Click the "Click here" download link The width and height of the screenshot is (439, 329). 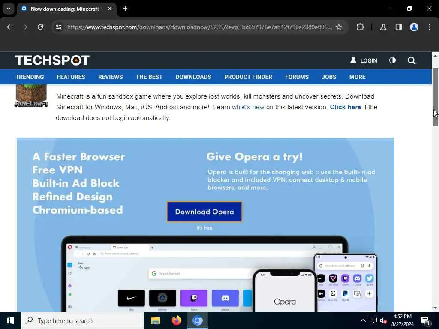(345, 107)
